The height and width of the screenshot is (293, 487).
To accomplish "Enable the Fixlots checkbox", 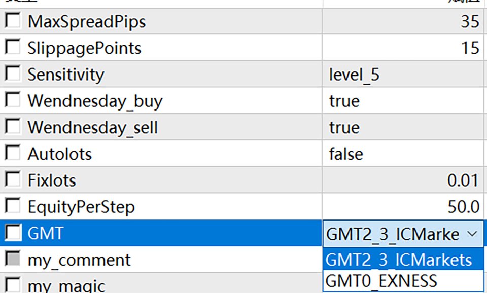I will coord(13,179).
